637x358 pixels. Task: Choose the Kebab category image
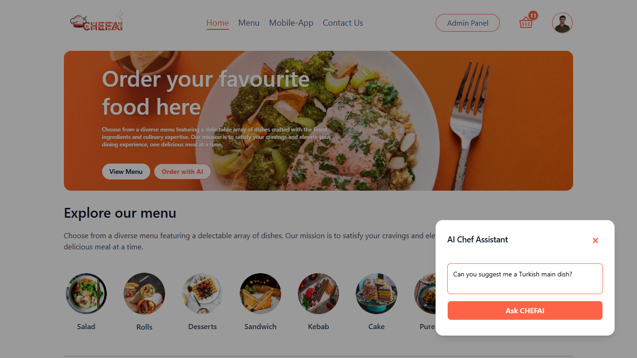click(x=318, y=293)
